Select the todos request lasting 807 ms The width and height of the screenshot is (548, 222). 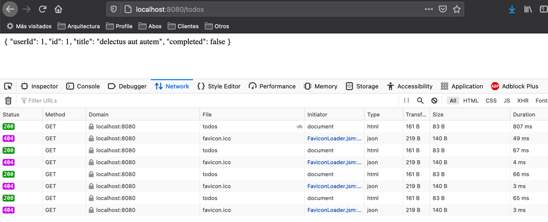pos(274,126)
